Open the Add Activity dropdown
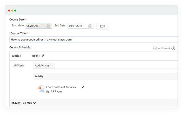Image resolution: width=182 pixels, height=116 pixels. 44,66
